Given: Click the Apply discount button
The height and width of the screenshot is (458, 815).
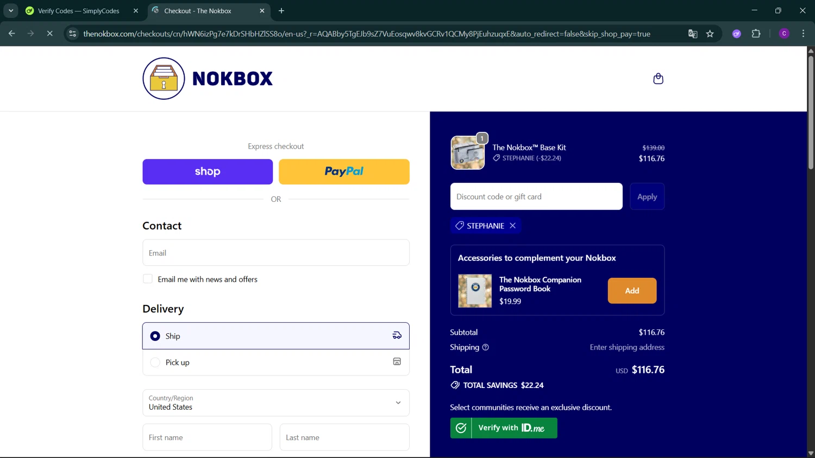Looking at the screenshot, I should [x=647, y=196].
